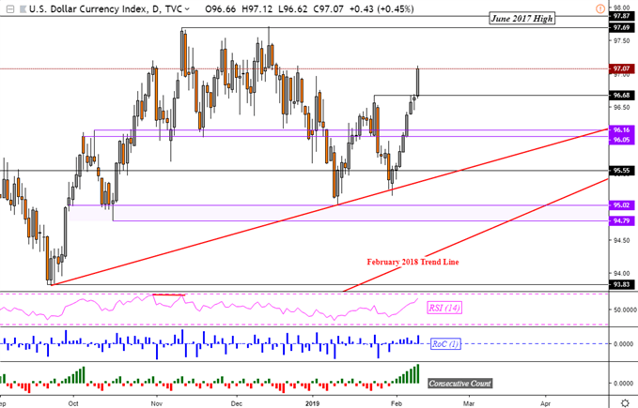Open chart settings gear icon
Viewport: 638px width, 408px height.
click(626, 403)
